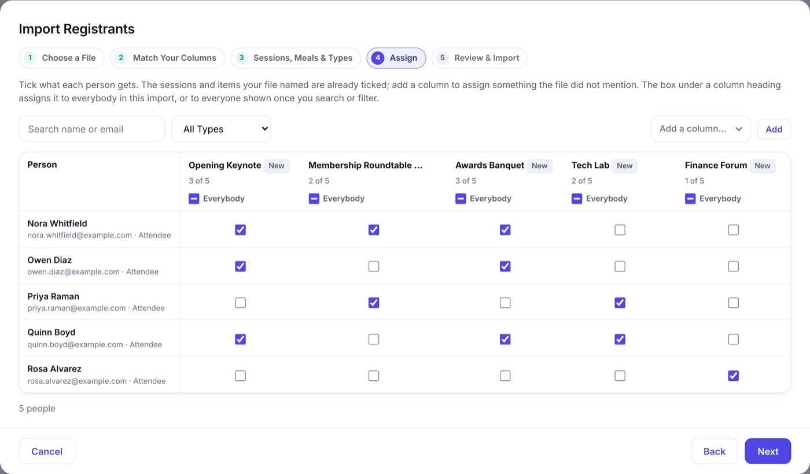Check Finance Forum for Quinn Boyd
The height and width of the screenshot is (474, 810).
[733, 339]
